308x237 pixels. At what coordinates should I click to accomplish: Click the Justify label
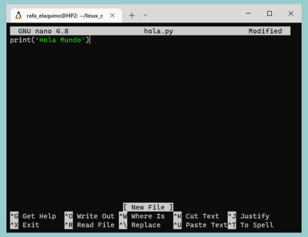pyautogui.click(x=255, y=216)
